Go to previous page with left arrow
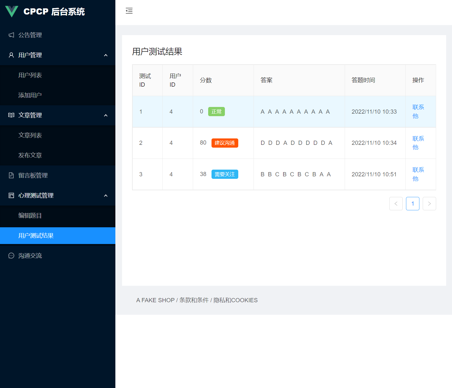Image resolution: width=452 pixels, height=388 pixels. pyautogui.click(x=396, y=204)
